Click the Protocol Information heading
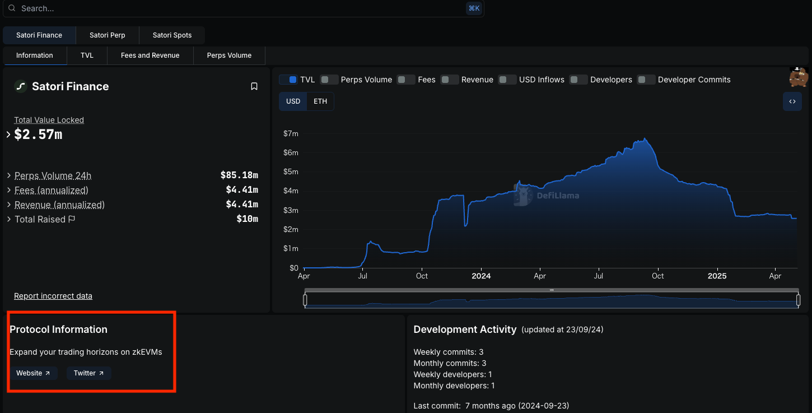Viewport: 812px width, 413px height. [x=58, y=330]
